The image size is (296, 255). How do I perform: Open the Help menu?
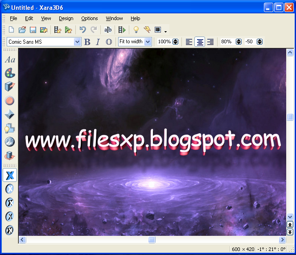pyautogui.click(x=136, y=18)
